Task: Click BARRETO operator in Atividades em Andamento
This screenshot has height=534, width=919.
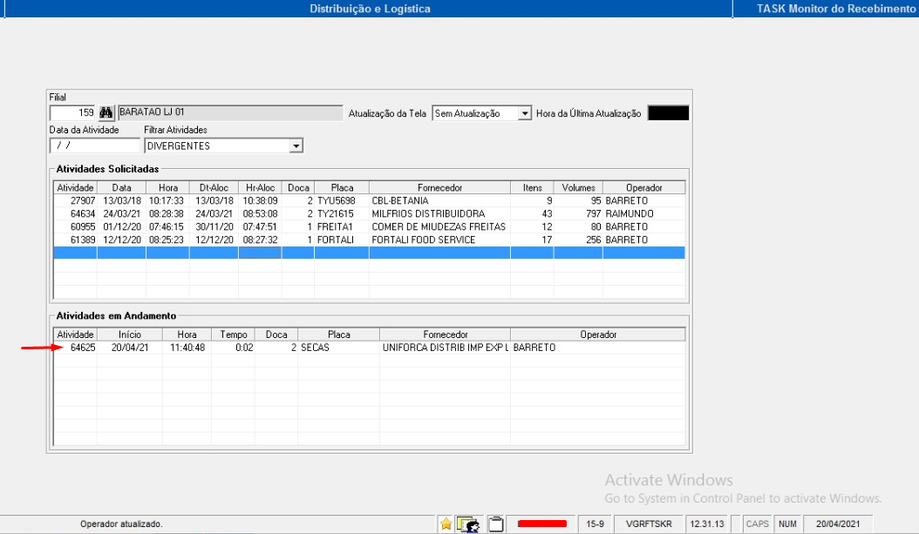Action: (598, 348)
